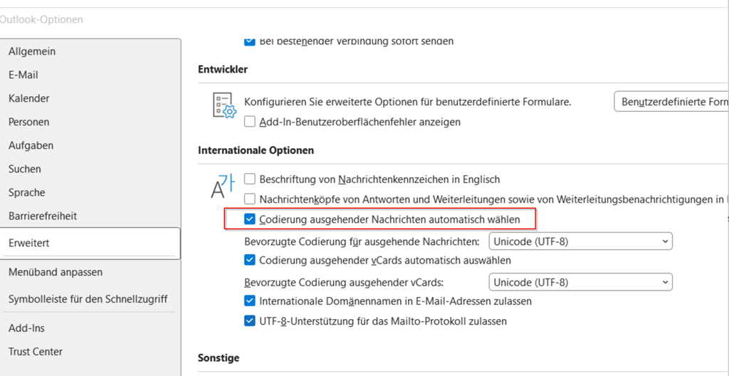
Task: Uncheck Codierung ausgehender vCards automatisch auswählen
Action: coord(250,261)
